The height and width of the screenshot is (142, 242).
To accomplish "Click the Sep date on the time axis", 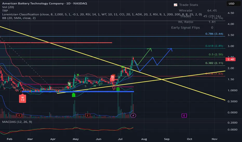I will click(167, 139).
